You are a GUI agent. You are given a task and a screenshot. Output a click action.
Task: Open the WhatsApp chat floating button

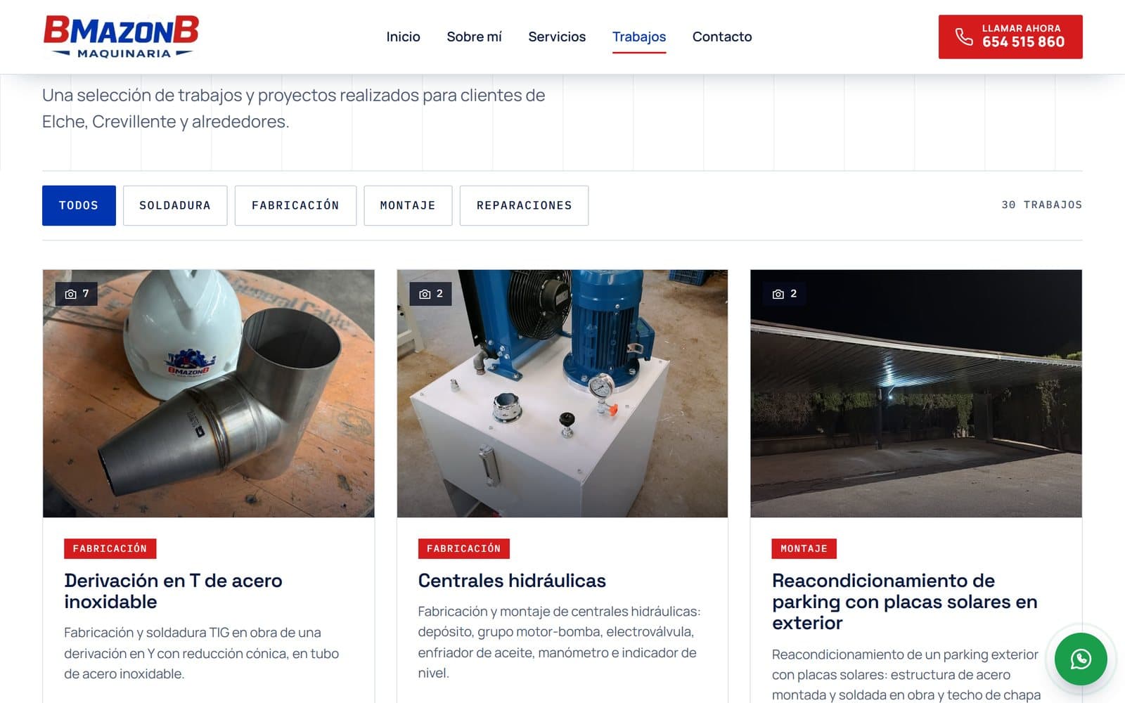(x=1081, y=659)
